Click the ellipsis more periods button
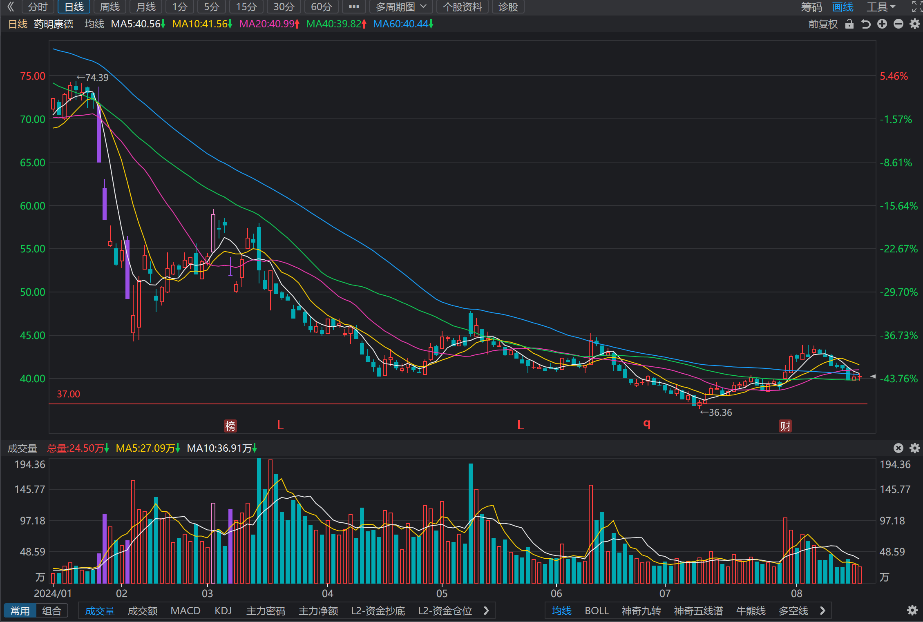Screen dimensions: 923x622 coord(354,7)
